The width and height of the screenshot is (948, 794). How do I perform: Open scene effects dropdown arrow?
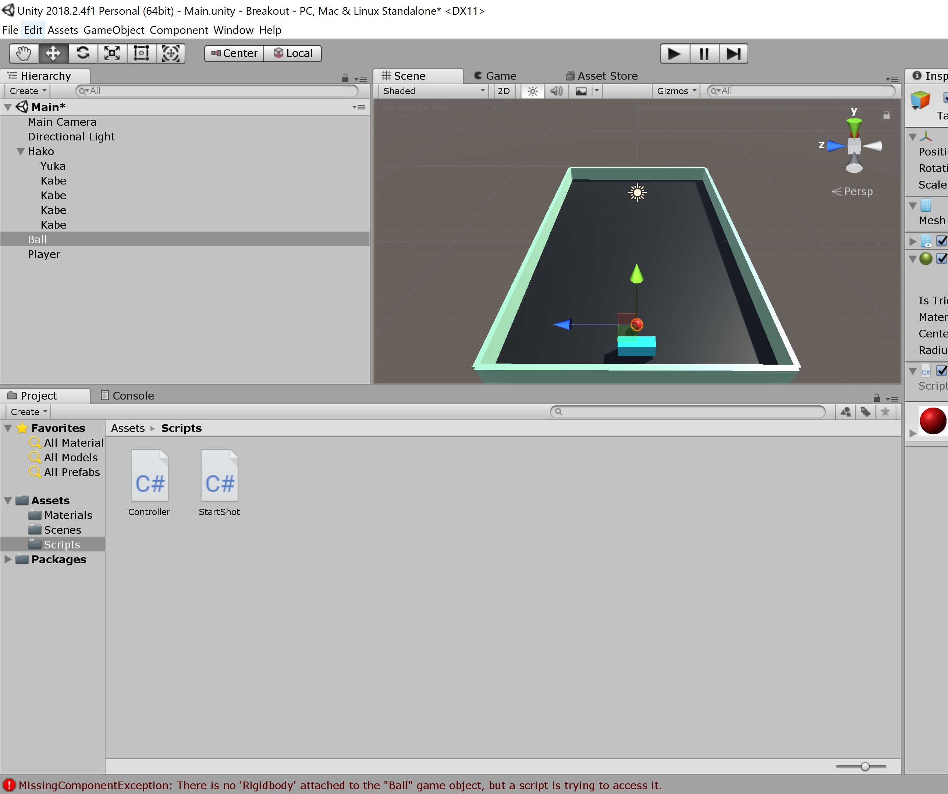coord(597,91)
